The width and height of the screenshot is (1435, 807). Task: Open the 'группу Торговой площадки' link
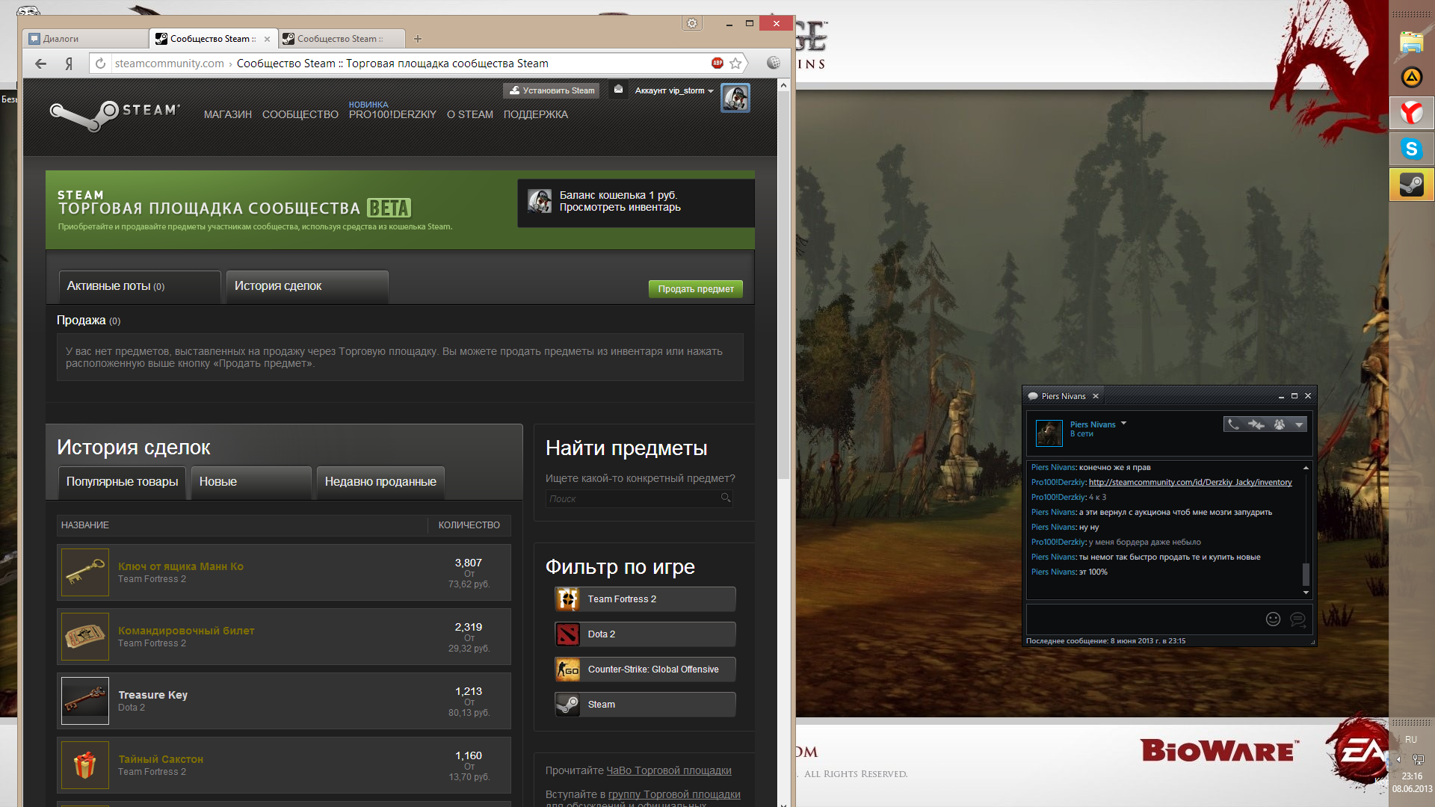coord(674,795)
